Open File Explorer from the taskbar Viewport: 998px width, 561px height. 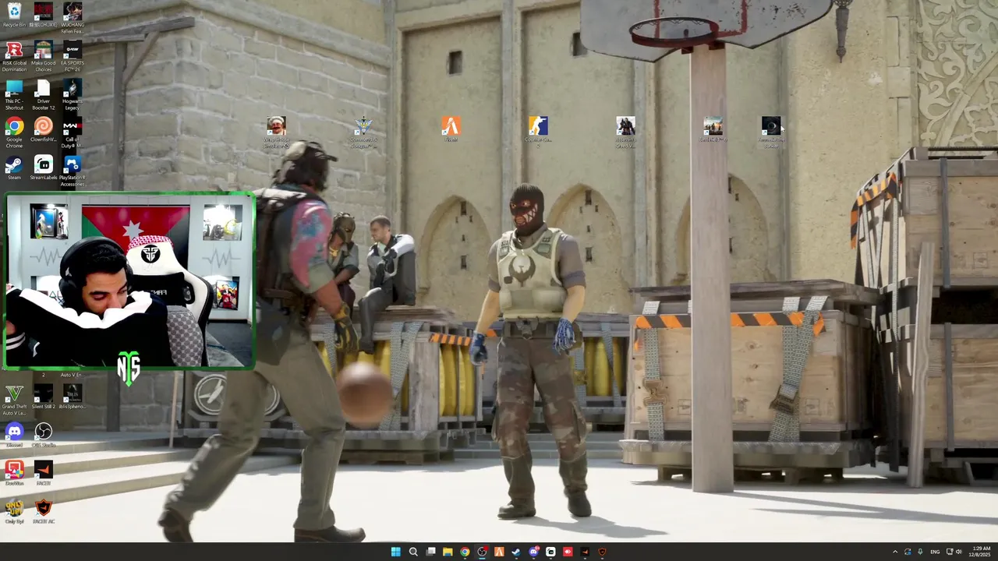[x=448, y=552]
